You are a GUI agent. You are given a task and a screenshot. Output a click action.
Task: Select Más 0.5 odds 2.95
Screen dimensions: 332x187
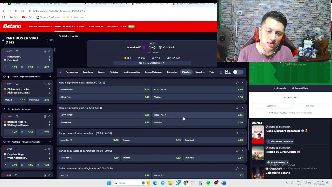click(105, 175)
